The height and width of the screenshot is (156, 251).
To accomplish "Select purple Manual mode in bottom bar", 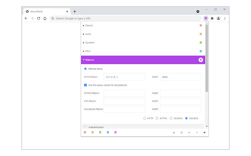I will 116,133.
